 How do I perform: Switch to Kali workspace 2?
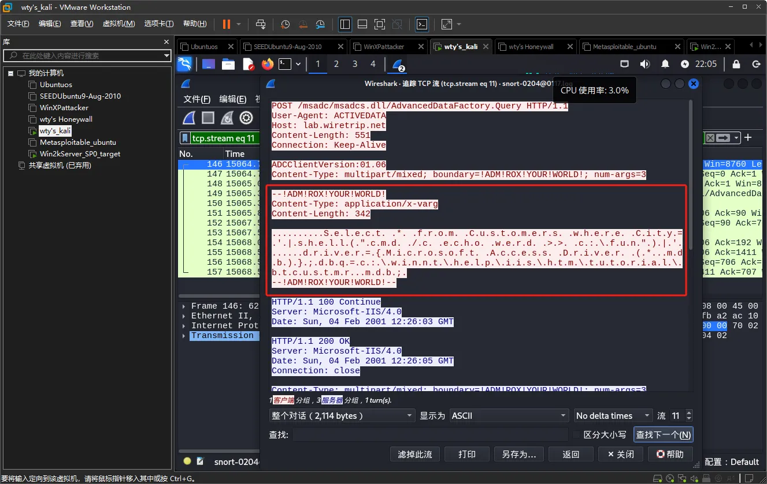336,64
